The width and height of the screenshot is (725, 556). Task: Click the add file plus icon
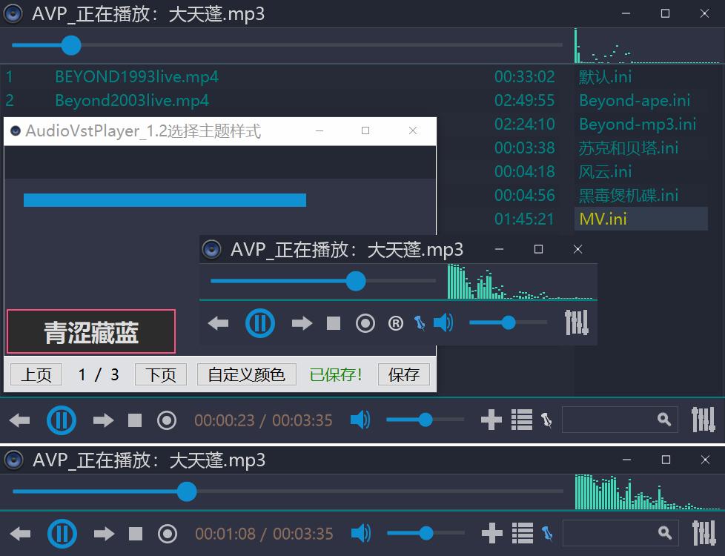tap(491, 420)
